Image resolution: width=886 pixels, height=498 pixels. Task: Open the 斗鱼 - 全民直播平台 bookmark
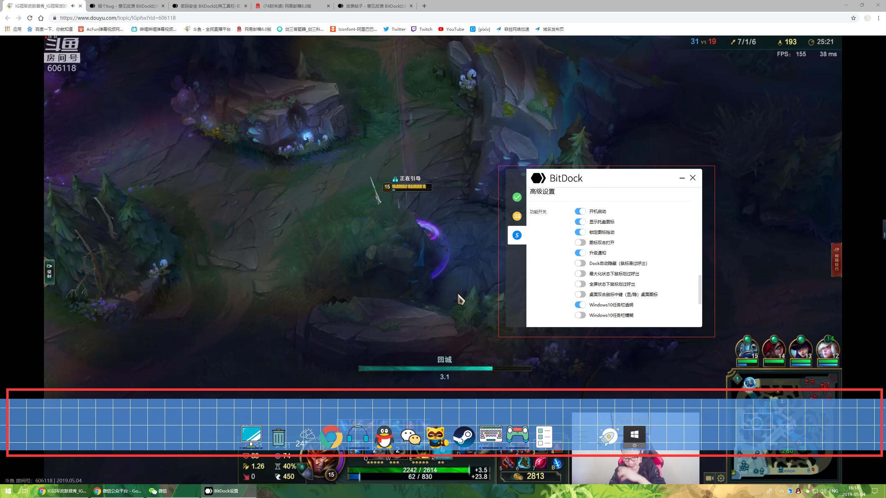(x=208, y=29)
